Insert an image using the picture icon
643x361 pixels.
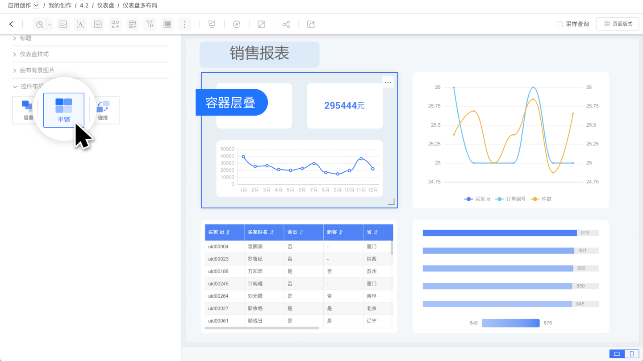click(x=63, y=24)
